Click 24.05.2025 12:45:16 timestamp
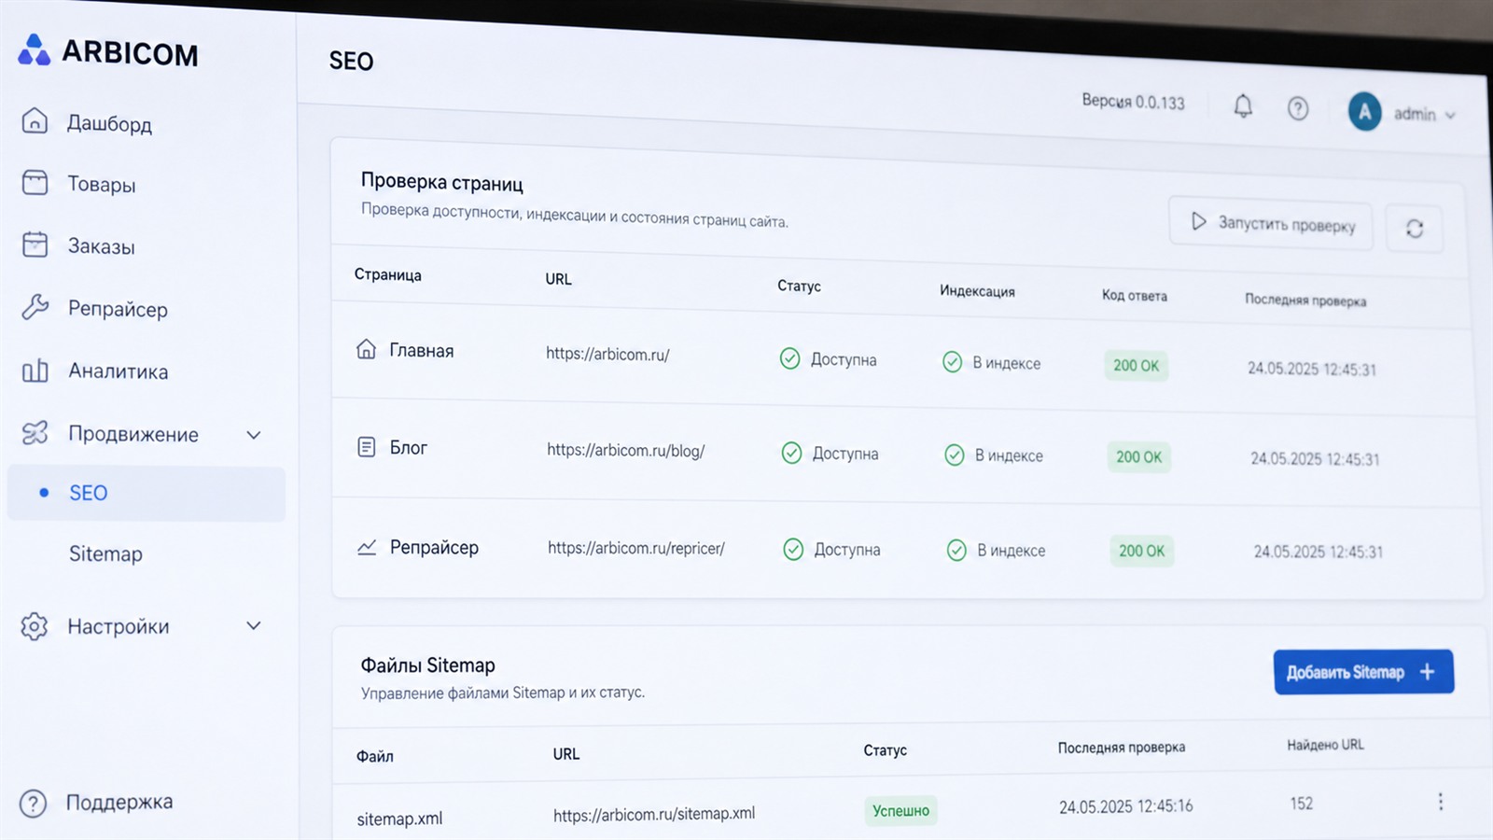The image size is (1493, 840). click(1125, 806)
